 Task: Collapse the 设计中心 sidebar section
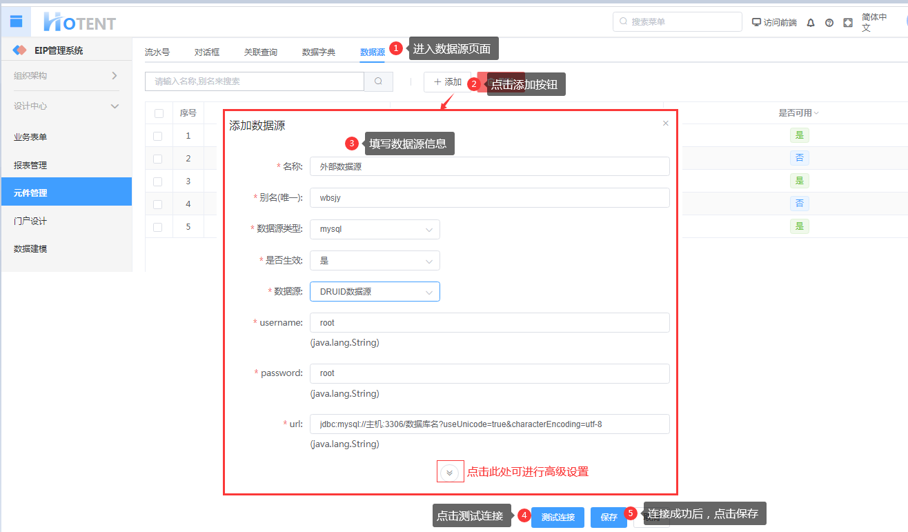pos(66,106)
